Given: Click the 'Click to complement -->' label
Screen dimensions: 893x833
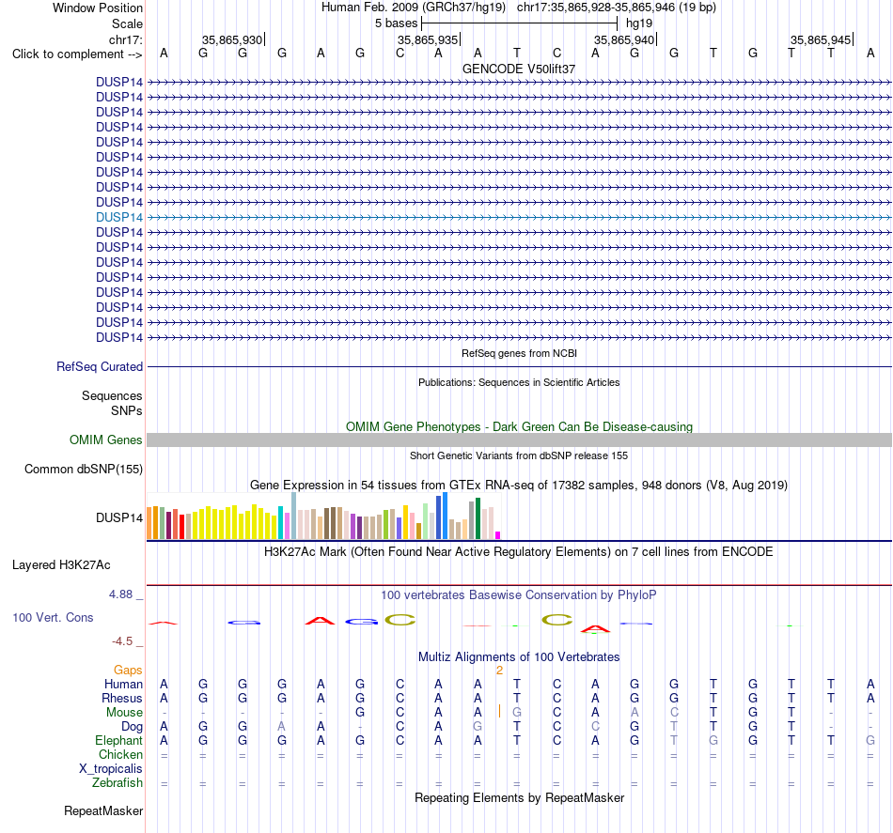Looking at the screenshot, I should coord(77,54).
